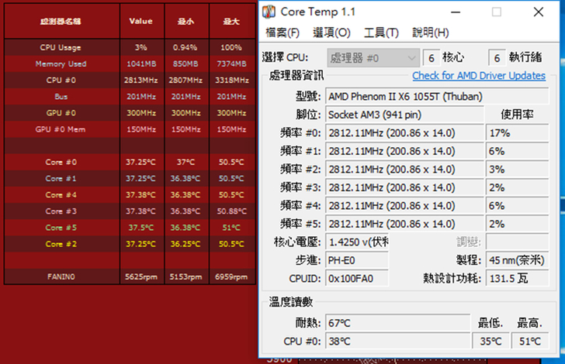Screen dimensions: 565x364
Task: Select the 頻率 #5 frequency value
Action: [404, 224]
